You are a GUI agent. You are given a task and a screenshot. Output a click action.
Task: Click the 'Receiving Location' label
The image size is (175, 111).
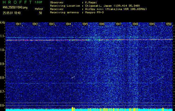click(65, 6)
